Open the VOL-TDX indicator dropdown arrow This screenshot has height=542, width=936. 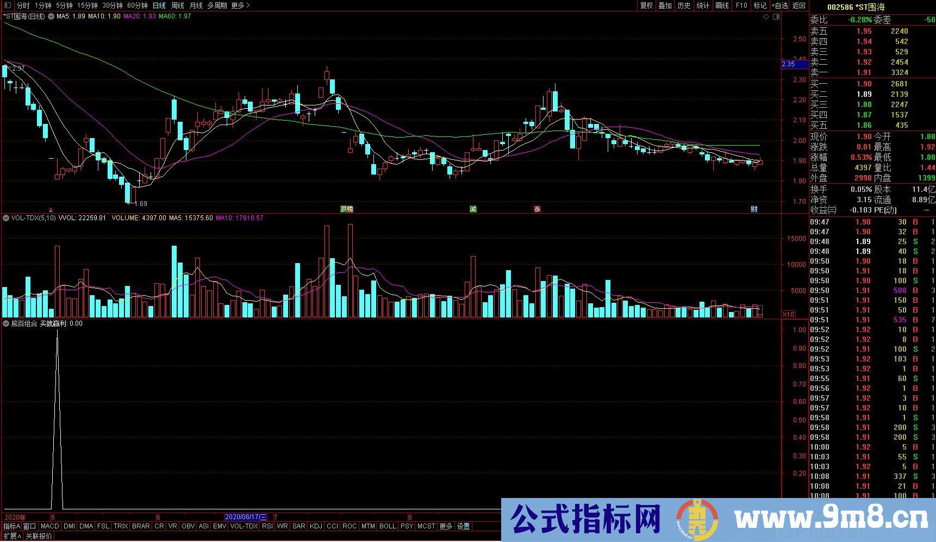pos(6,218)
